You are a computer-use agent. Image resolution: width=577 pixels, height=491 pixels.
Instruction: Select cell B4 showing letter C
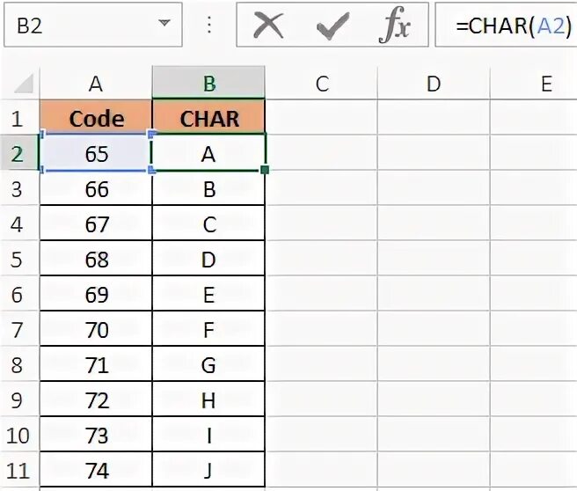(208, 223)
